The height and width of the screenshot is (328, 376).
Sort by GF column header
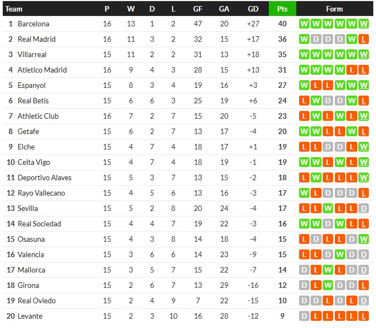(x=198, y=9)
